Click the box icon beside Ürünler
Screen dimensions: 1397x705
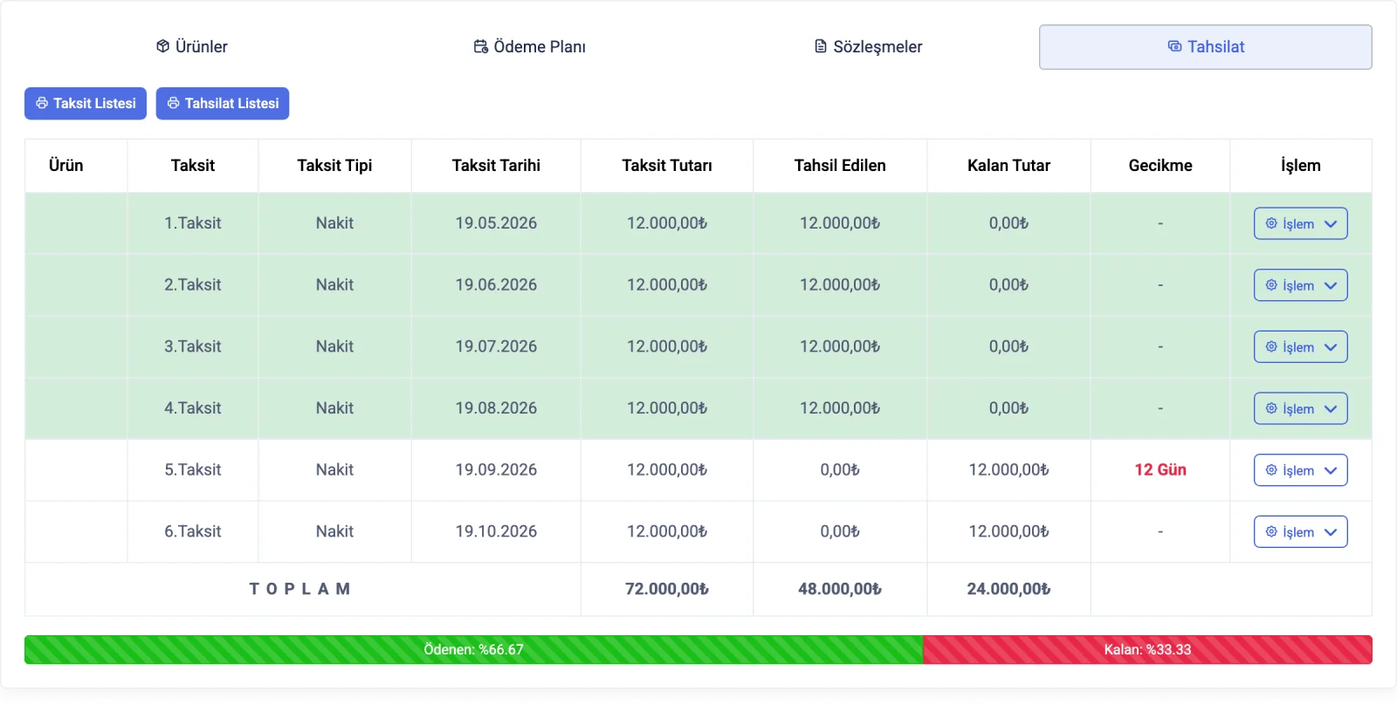pyautogui.click(x=162, y=46)
